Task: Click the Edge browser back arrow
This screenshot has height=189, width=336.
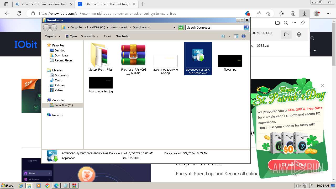Action: (7, 13)
